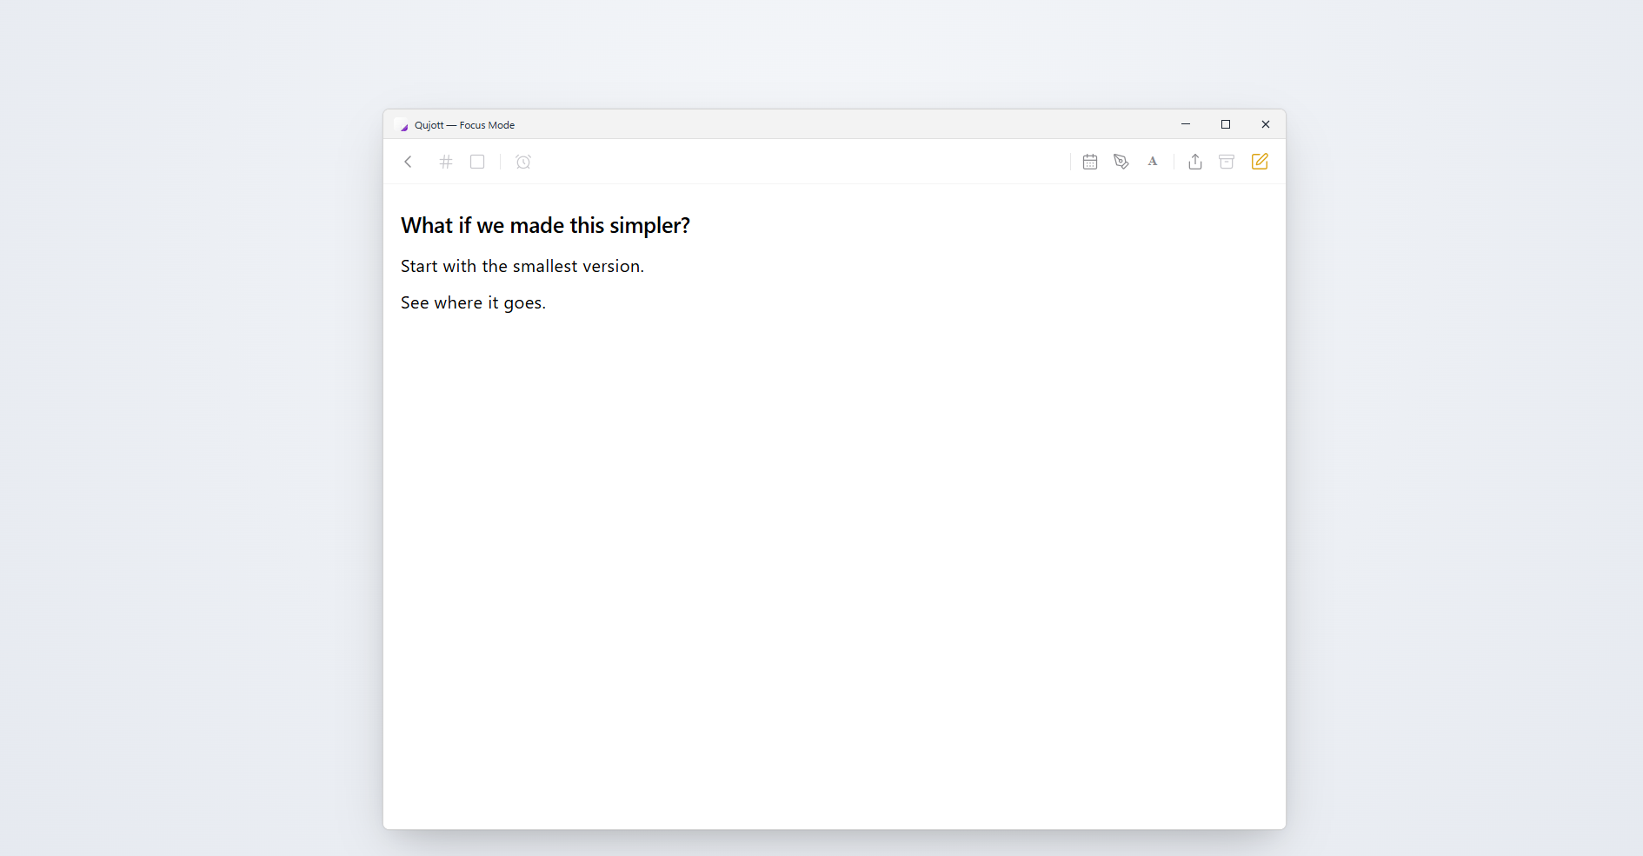This screenshot has height=856, width=1643.
Task: Click the line 'Start with the smallest version.'
Action: pos(522,267)
